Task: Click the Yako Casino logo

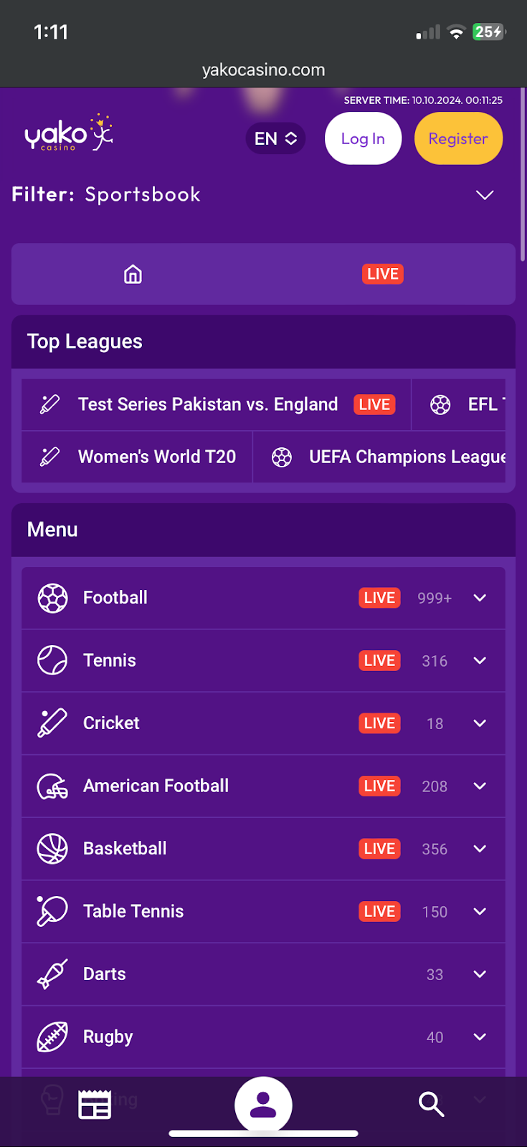Action: coord(69,133)
